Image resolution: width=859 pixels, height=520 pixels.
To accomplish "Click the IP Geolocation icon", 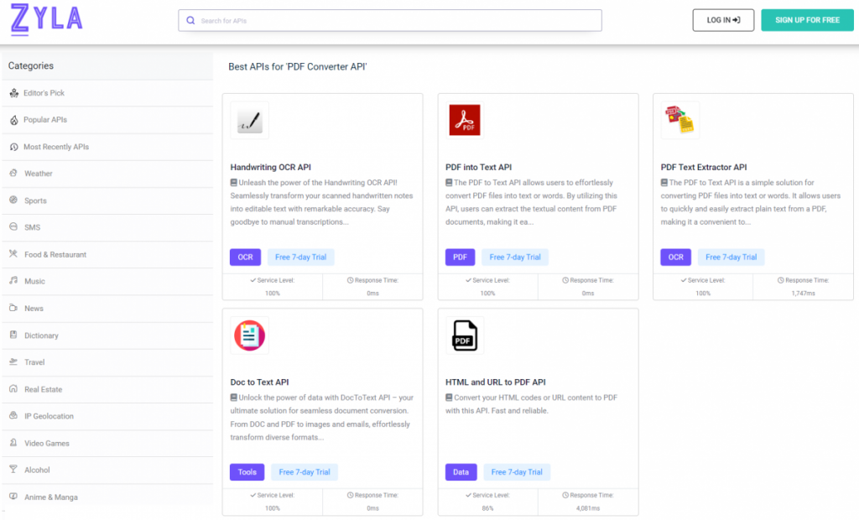I will tap(13, 415).
